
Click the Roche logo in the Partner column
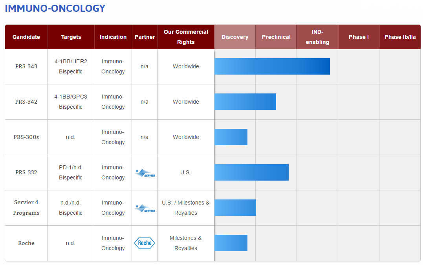tap(145, 243)
